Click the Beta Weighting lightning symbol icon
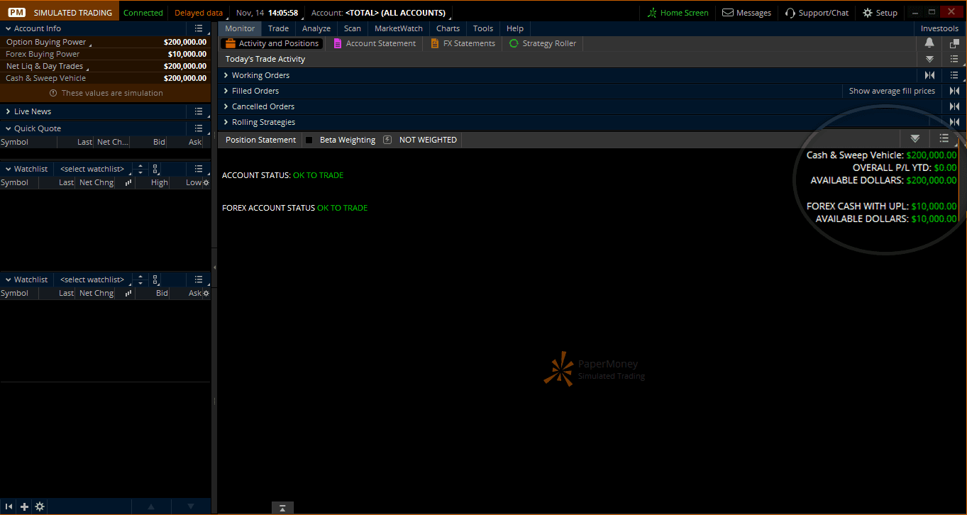This screenshot has height=515, width=967. coord(387,140)
